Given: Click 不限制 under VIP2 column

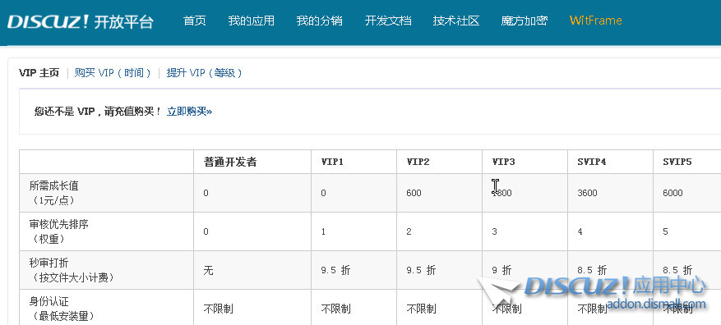Looking at the screenshot, I should coord(421,309).
